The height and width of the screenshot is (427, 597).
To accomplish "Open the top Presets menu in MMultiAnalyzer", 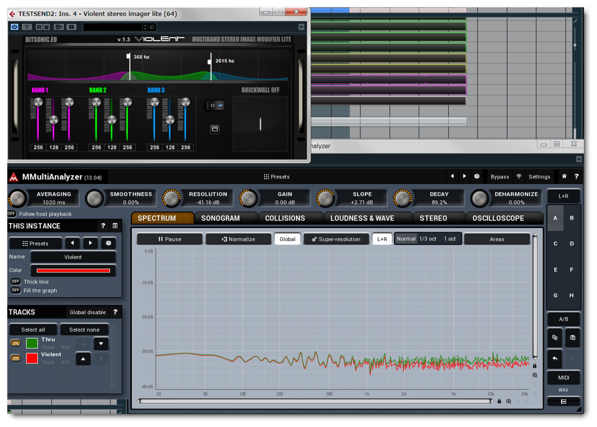I will point(277,176).
